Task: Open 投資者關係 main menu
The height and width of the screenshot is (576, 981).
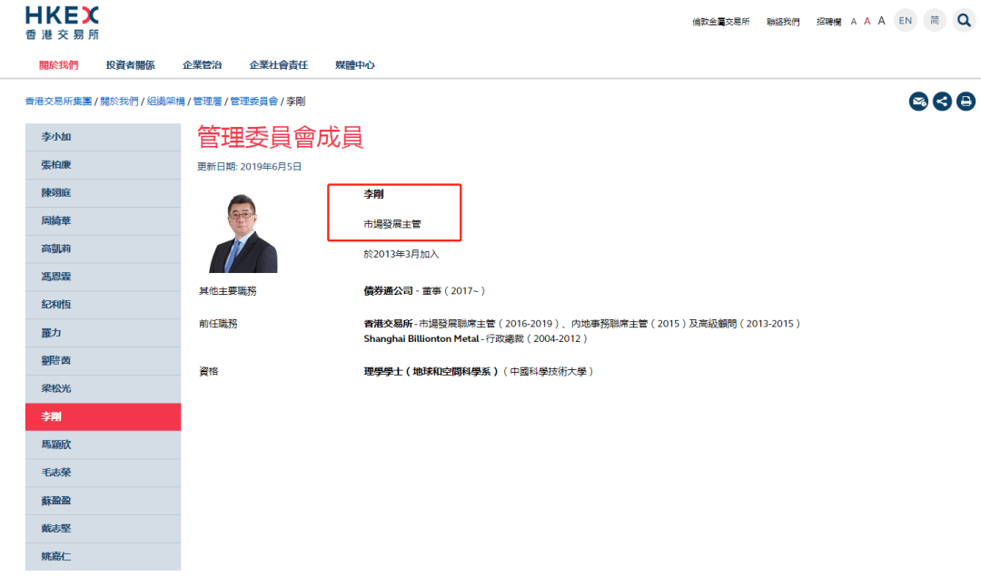Action: (x=130, y=65)
